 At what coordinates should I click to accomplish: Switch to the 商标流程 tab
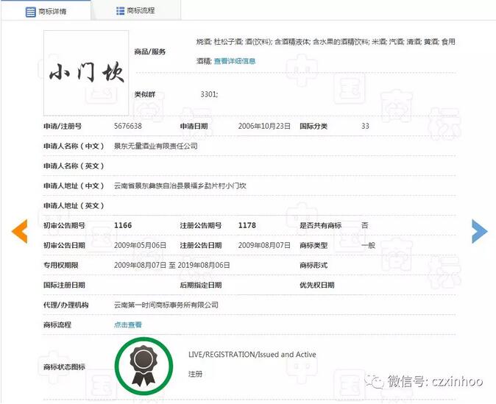136,10
